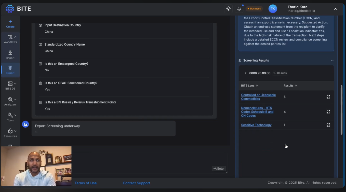
Task: Open the Tools sidebar icon
Action: pyautogui.click(x=10, y=115)
